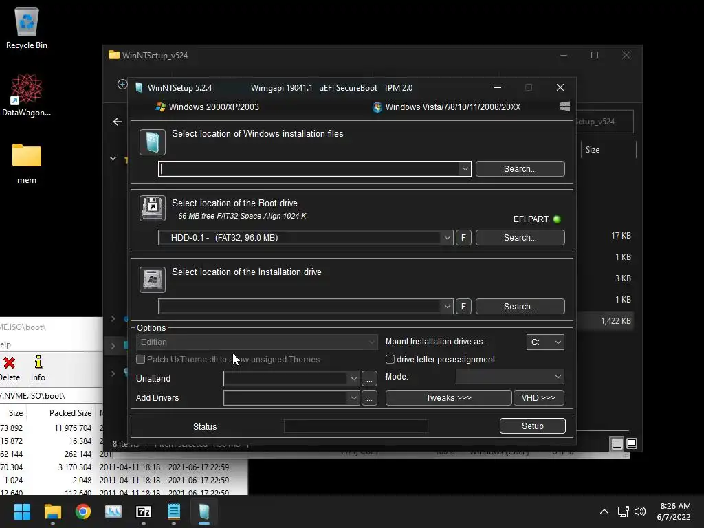Click the F button for Boot drive
The width and height of the screenshot is (704, 528).
point(463,237)
